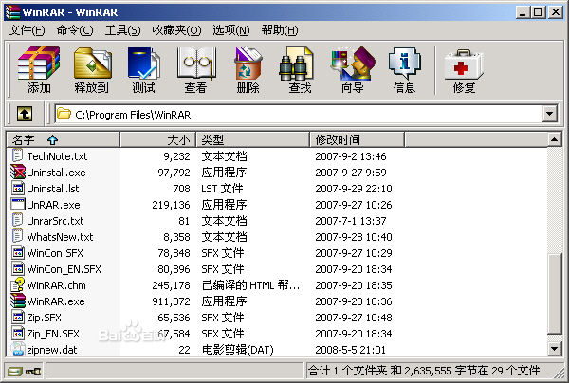Click the 测试 (Test) toolbar icon
The width and height of the screenshot is (569, 383).
(144, 64)
